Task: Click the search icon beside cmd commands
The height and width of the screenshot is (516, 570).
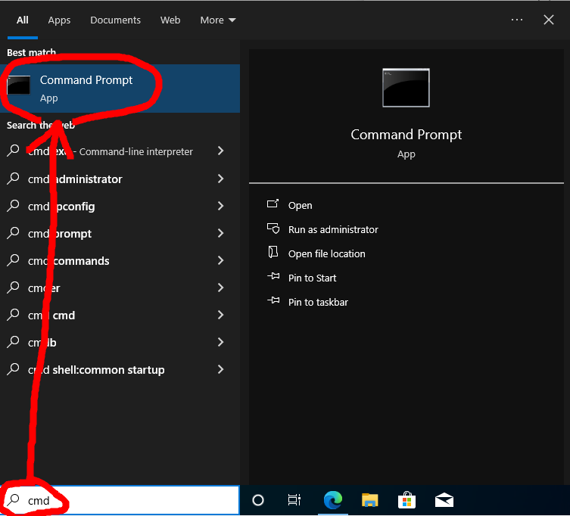Action: pos(13,260)
